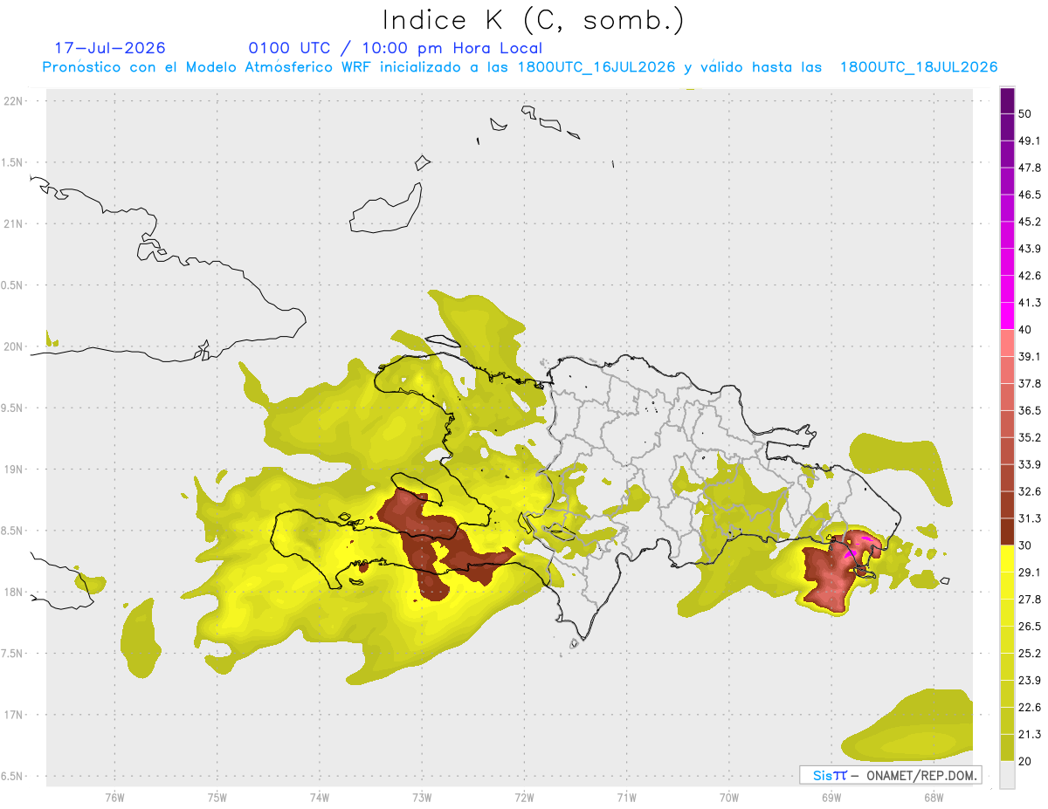Pick the salmon swatch between 39.1 and 40

1008,344
